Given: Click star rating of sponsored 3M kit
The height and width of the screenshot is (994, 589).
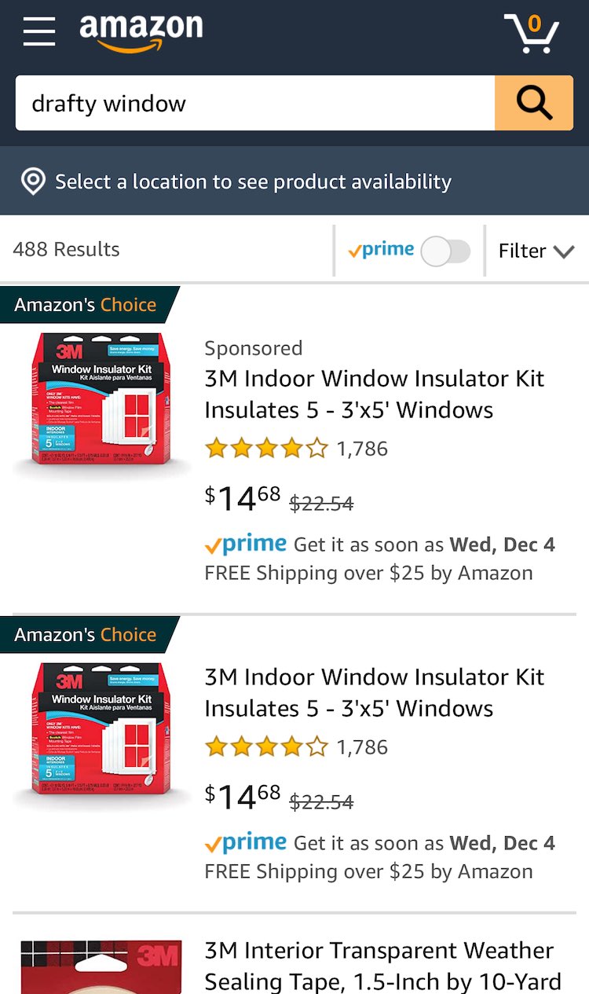Looking at the screenshot, I should tap(265, 449).
